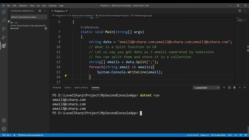This screenshot has width=249, height=140.
Task: Click Ln 16, Col 14 in status bar
Action: [x=192, y=135]
